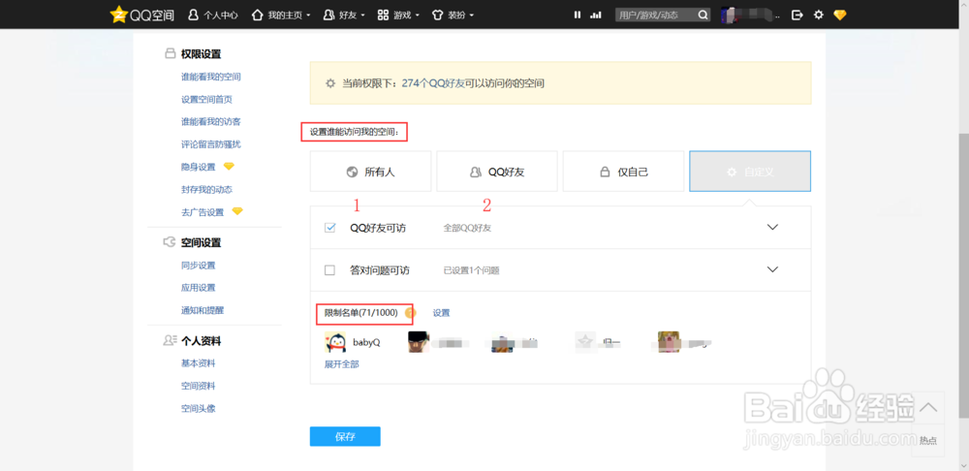Click 权限设置 section header
969x471 pixels.
(x=201, y=54)
